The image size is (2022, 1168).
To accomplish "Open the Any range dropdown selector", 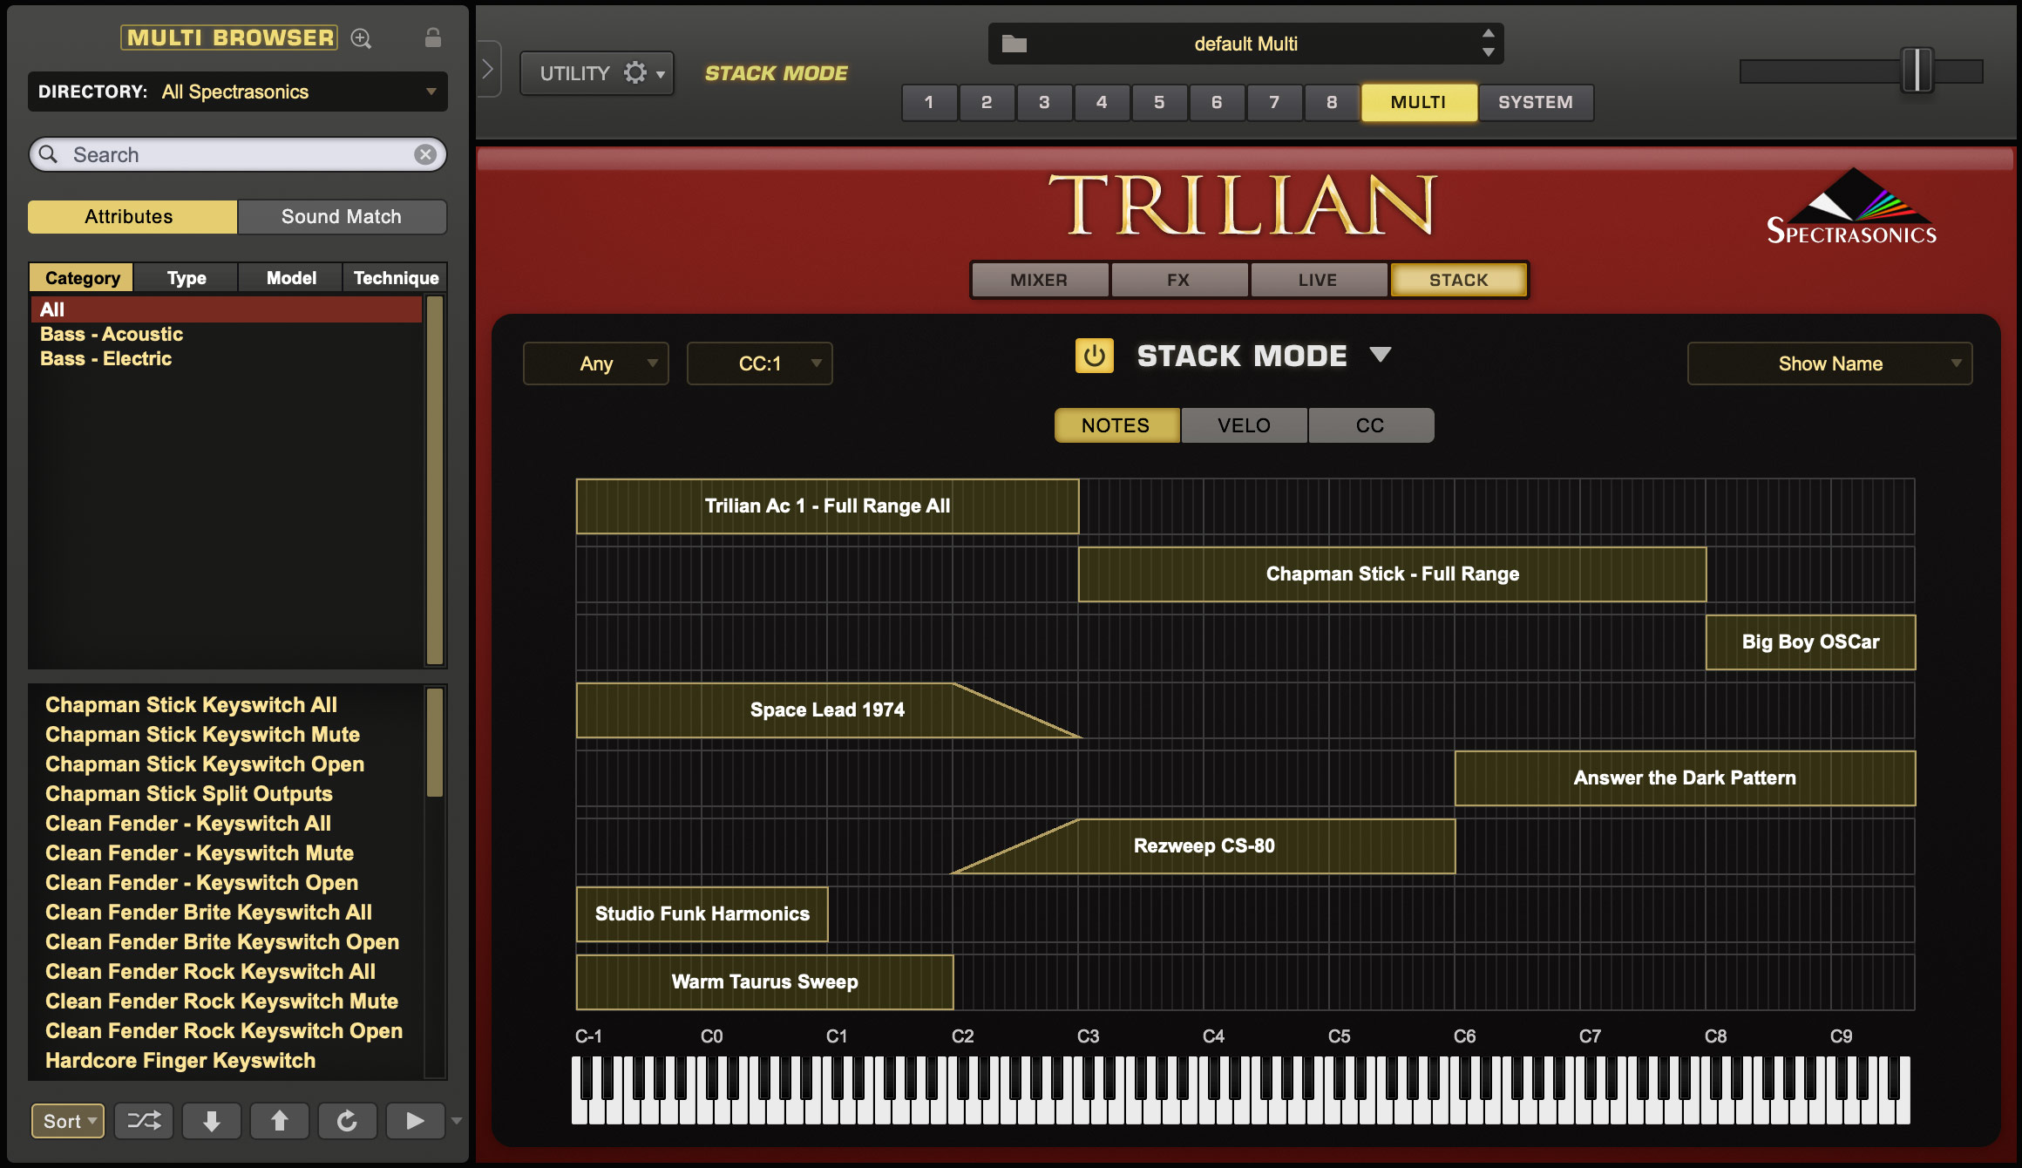I will [x=594, y=363].
